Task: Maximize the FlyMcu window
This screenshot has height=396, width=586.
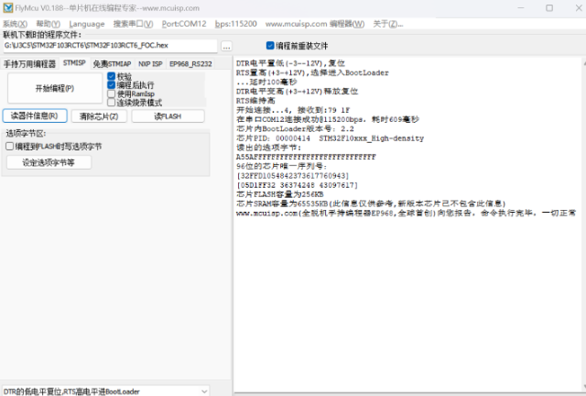Action: pos(549,8)
